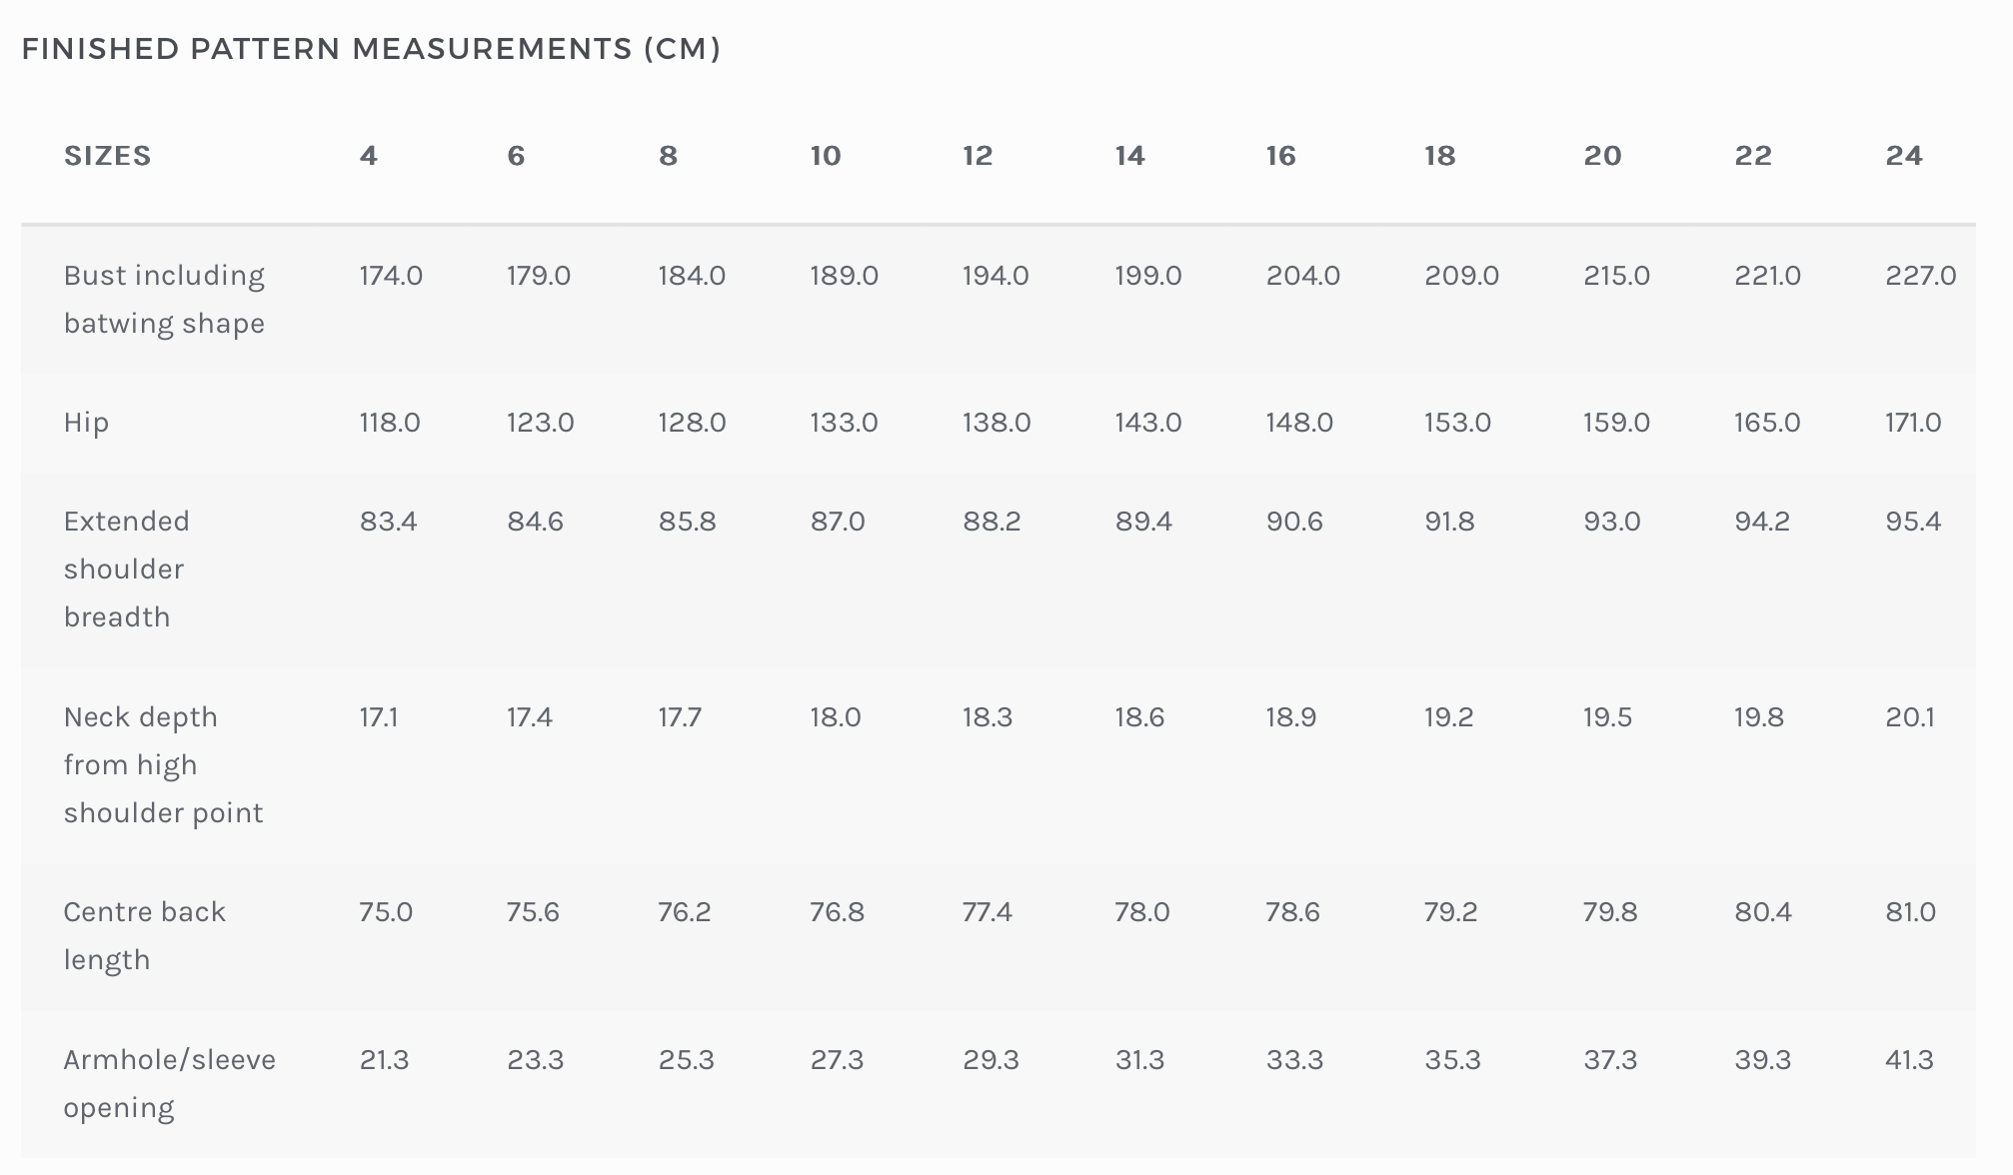Image resolution: width=2013 pixels, height=1175 pixels.
Task: Select the Neck depth row label
Action: (163, 764)
